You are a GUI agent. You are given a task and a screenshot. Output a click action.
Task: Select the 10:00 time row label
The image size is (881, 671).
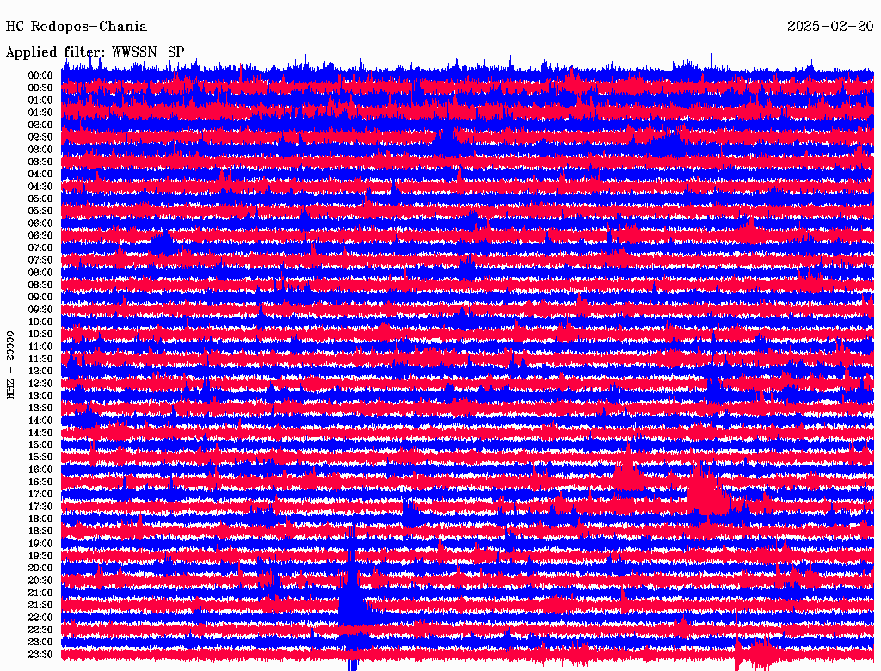[40, 322]
